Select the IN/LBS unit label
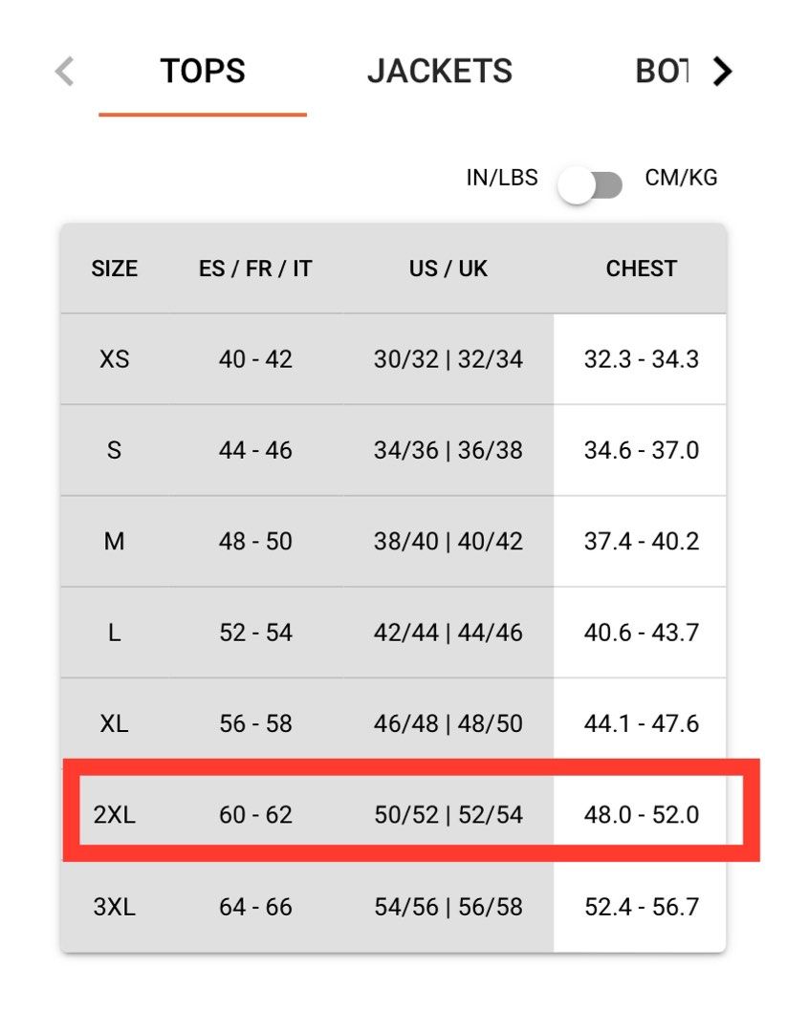The height and width of the screenshot is (1032, 787). click(502, 178)
